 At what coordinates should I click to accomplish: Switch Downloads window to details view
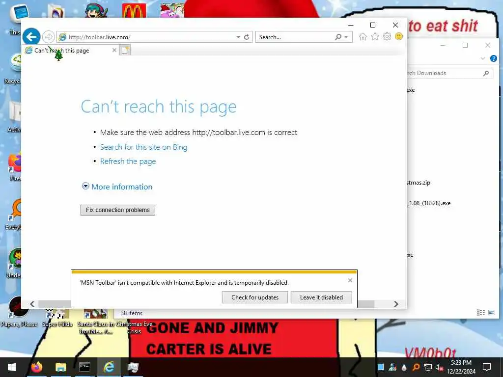(480, 312)
